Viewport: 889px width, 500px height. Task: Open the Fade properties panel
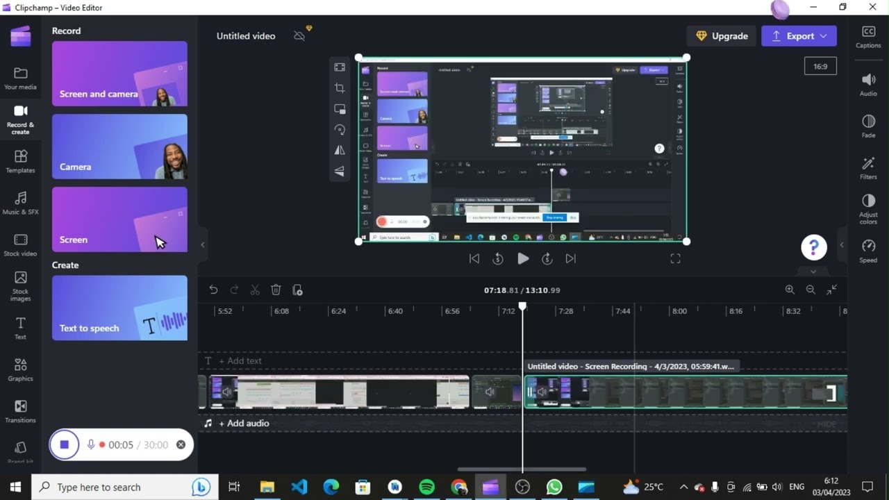868,127
